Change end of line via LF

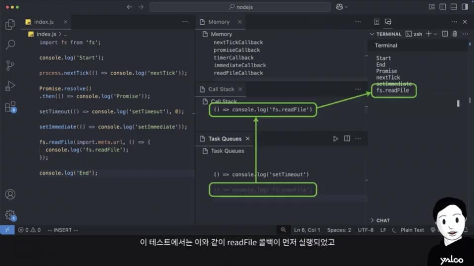(x=383, y=230)
